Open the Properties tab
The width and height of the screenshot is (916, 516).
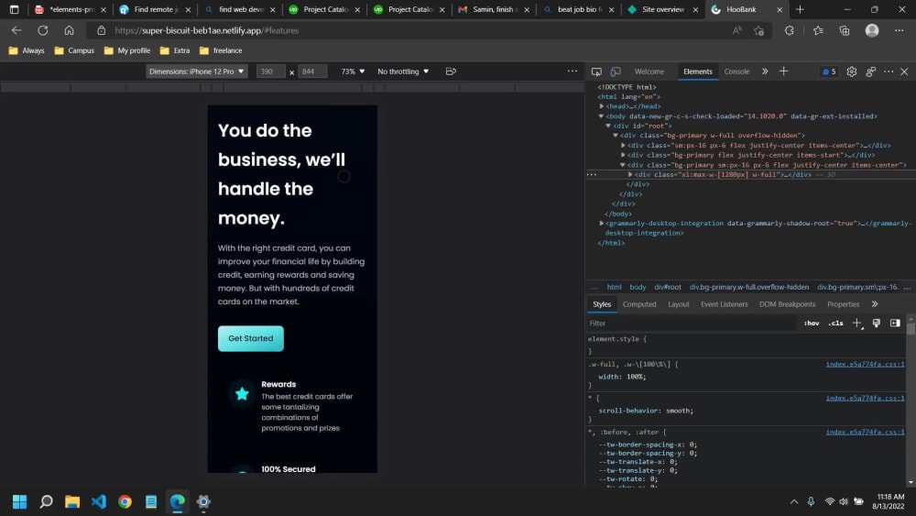tap(843, 304)
